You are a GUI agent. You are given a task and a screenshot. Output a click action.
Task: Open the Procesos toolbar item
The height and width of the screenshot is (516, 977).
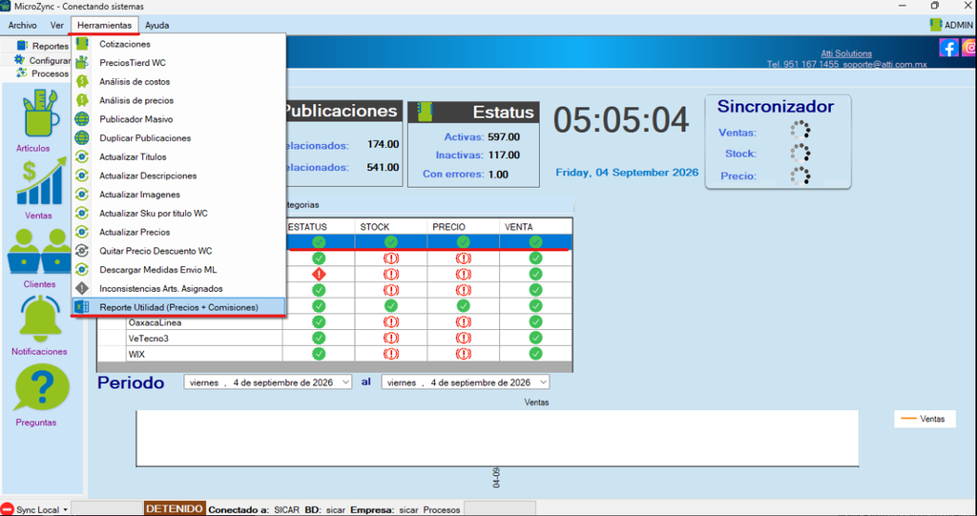coord(42,73)
